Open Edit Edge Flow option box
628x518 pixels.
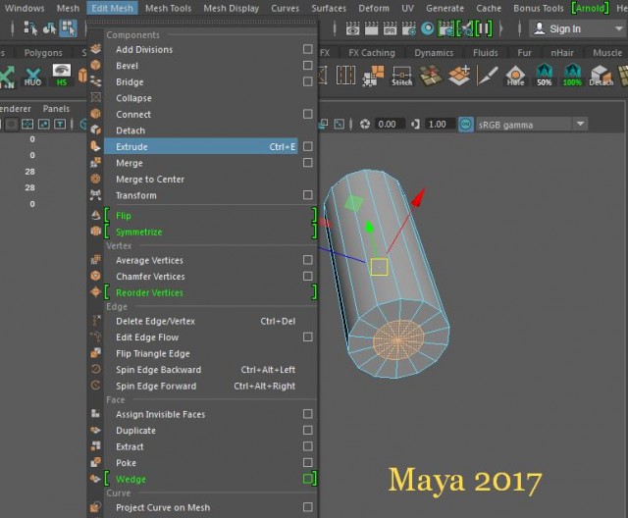point(307,337)
